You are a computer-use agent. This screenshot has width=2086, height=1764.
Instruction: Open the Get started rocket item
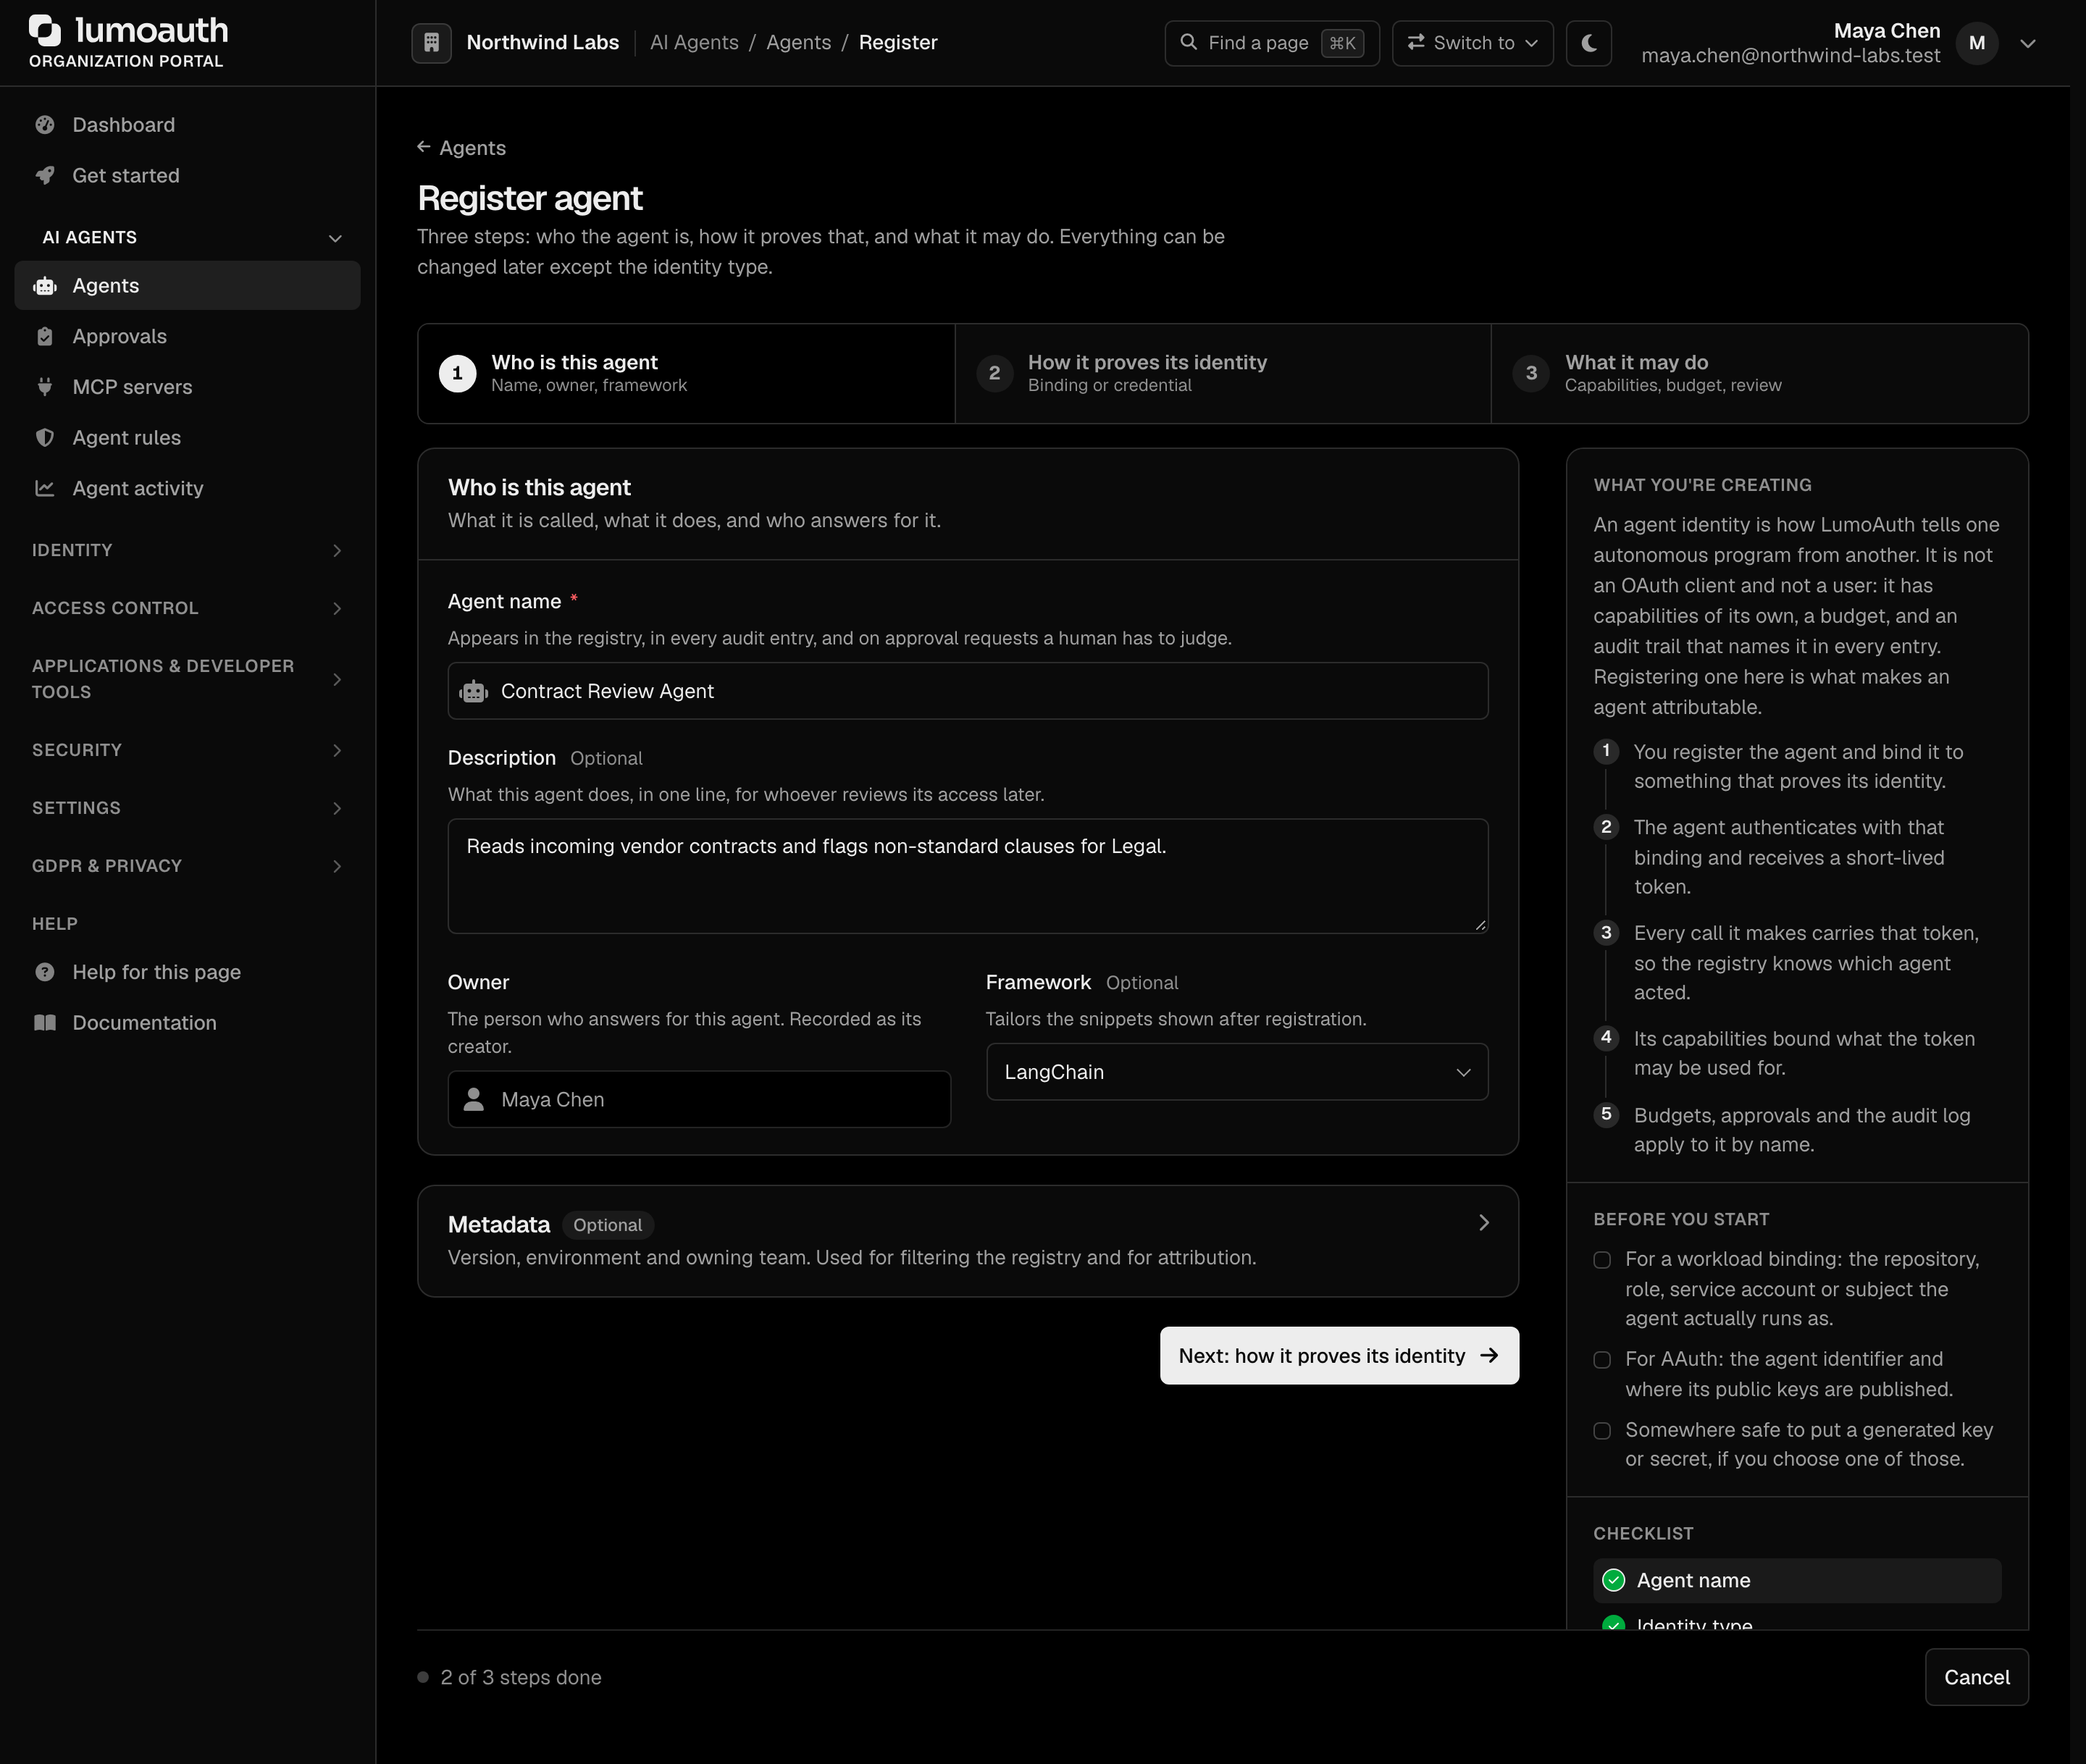[187, 175]
